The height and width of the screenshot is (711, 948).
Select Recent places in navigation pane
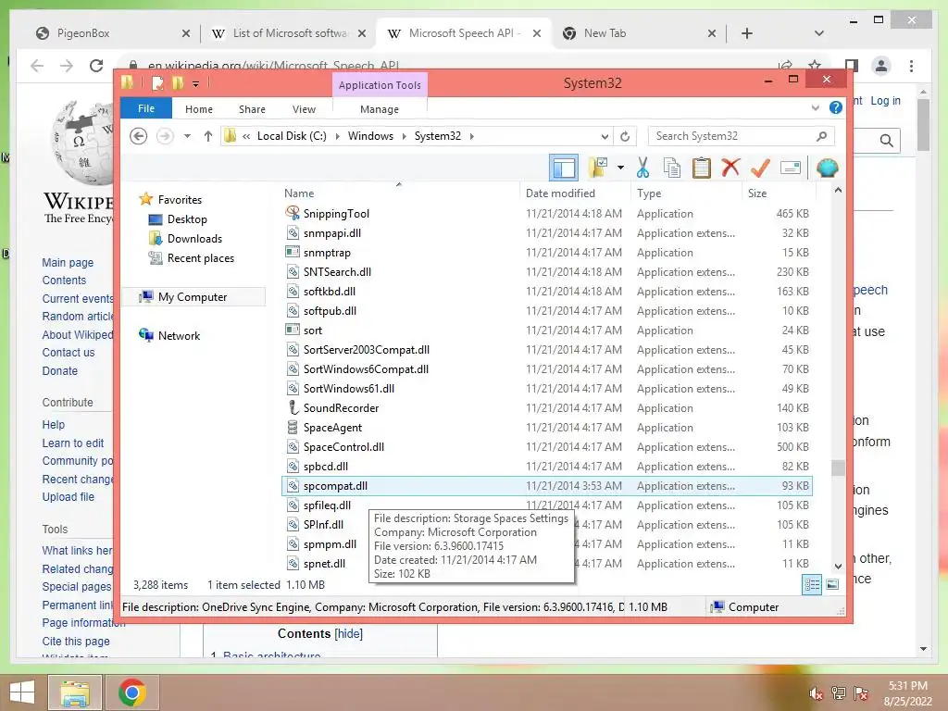pos(201,258)
